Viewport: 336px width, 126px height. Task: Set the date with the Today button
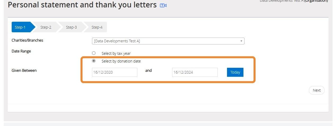coord(235,72)
